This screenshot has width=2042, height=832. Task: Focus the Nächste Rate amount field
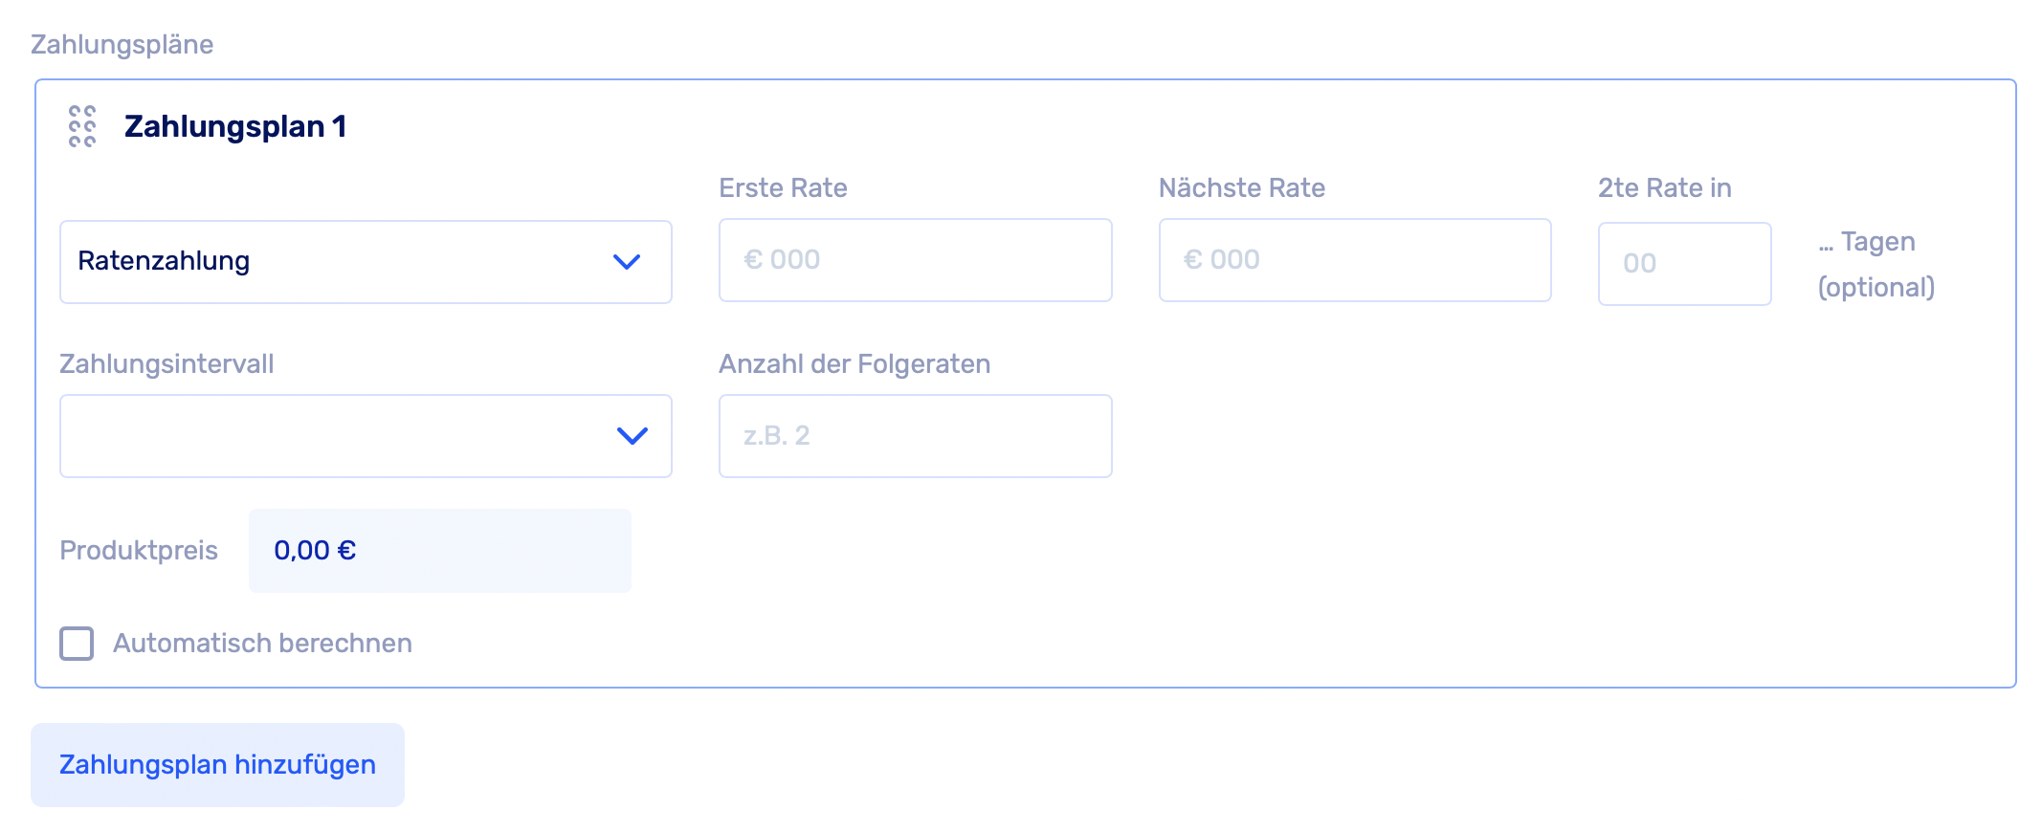point(1354,260)
